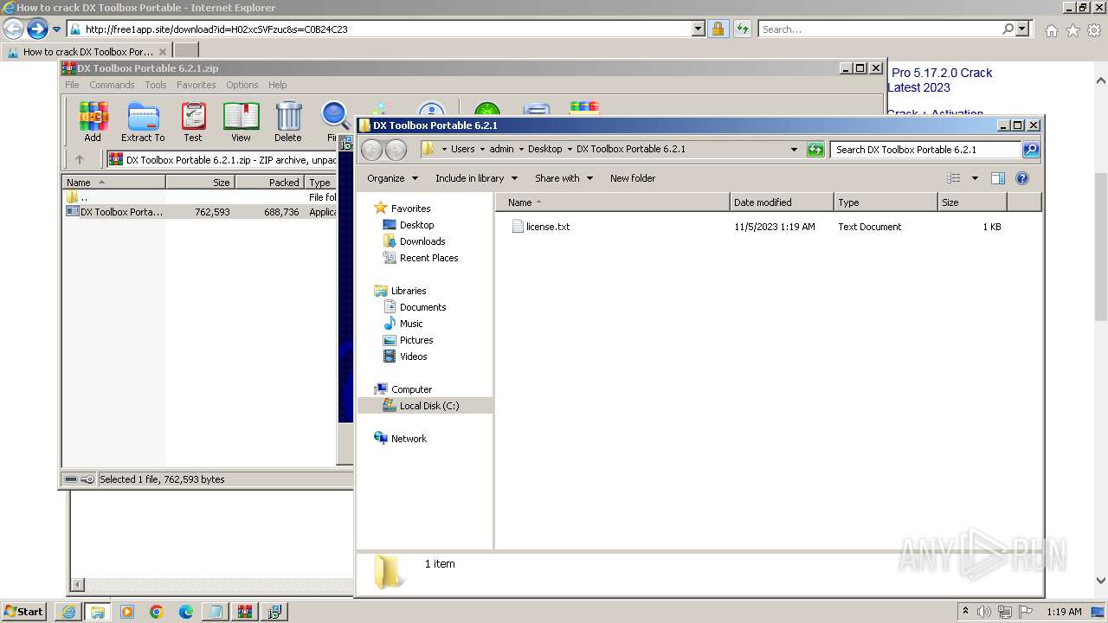This screenshot has height=623, width=1108.
Task: Open a new IE tab
Action: [186, 51]
